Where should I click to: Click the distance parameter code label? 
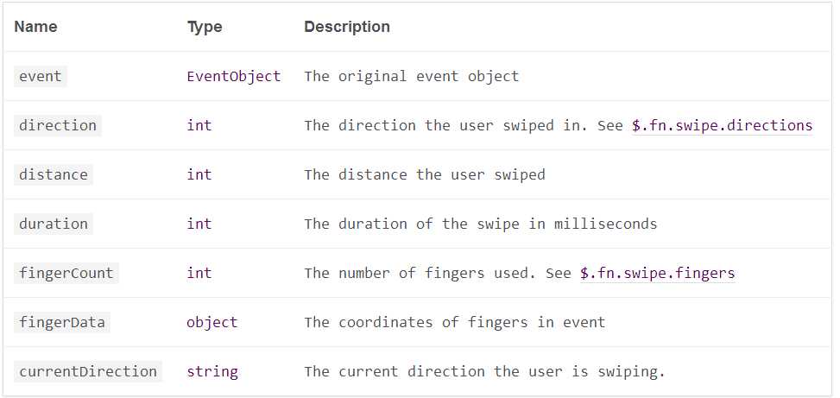click(x=53, y=174)
